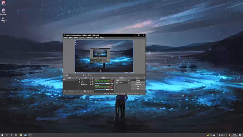Toggle the lock on the topmost source
Screen dimensions: 243x137
coord(93,80)
